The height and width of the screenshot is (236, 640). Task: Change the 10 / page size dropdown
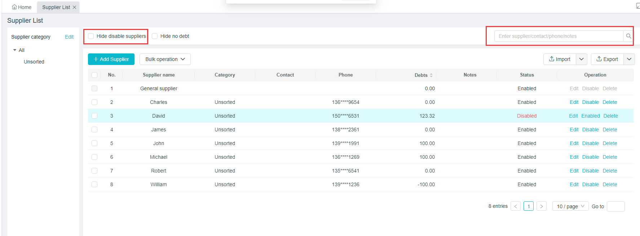coord(570,206)
